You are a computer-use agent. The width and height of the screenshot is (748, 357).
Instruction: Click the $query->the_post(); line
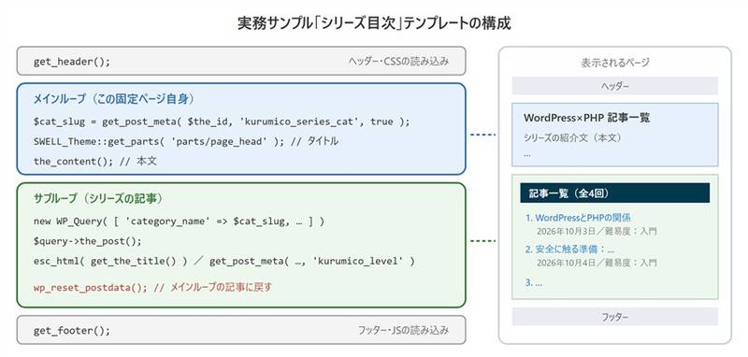coord(88,241)
